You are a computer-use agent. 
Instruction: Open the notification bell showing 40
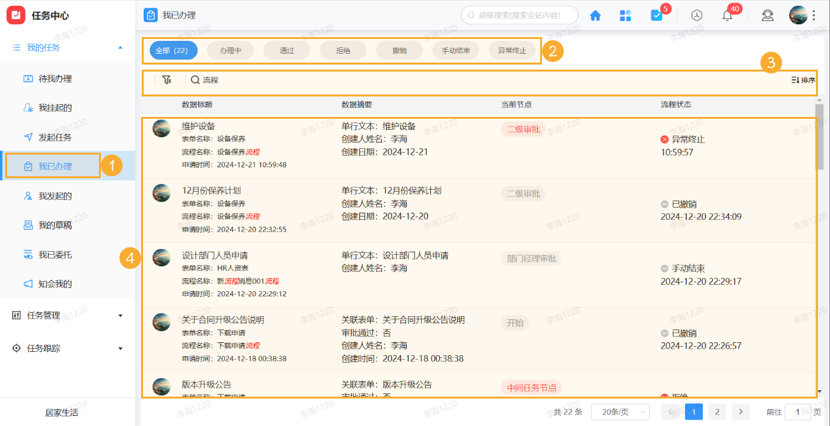coord(727,15)
